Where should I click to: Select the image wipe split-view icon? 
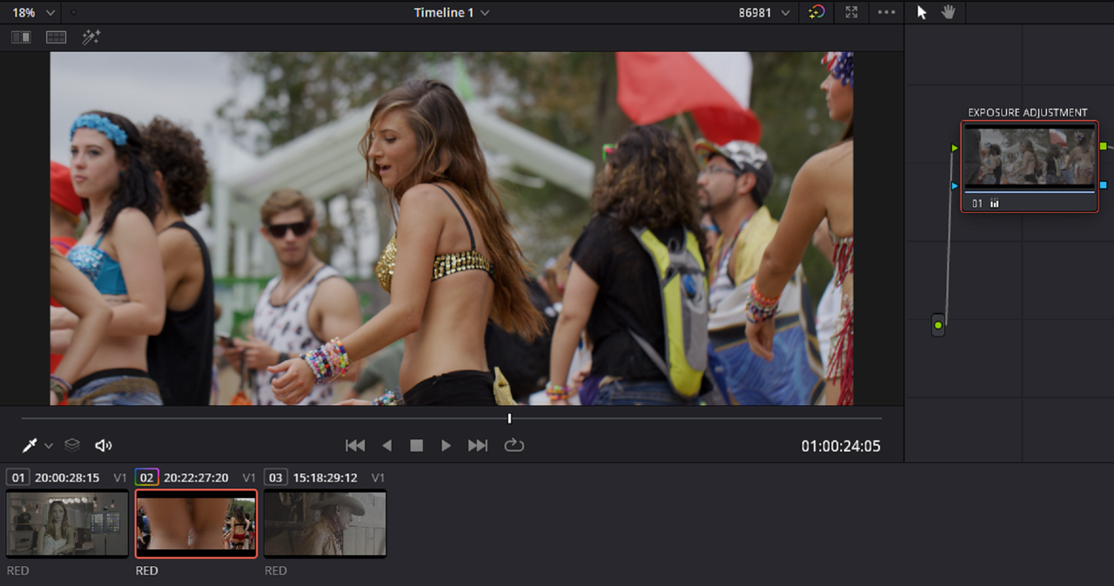[21, 37]
